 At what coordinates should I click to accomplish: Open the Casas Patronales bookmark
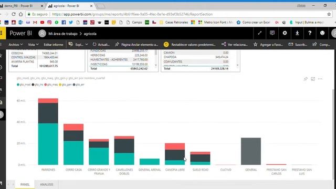(174, 22)
